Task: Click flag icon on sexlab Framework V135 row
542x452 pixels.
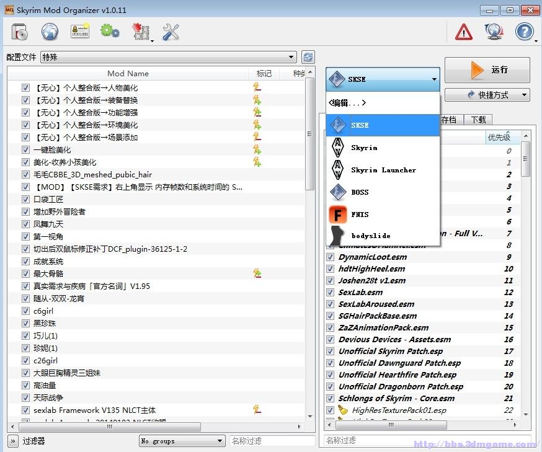Action: tap(257, 410)
